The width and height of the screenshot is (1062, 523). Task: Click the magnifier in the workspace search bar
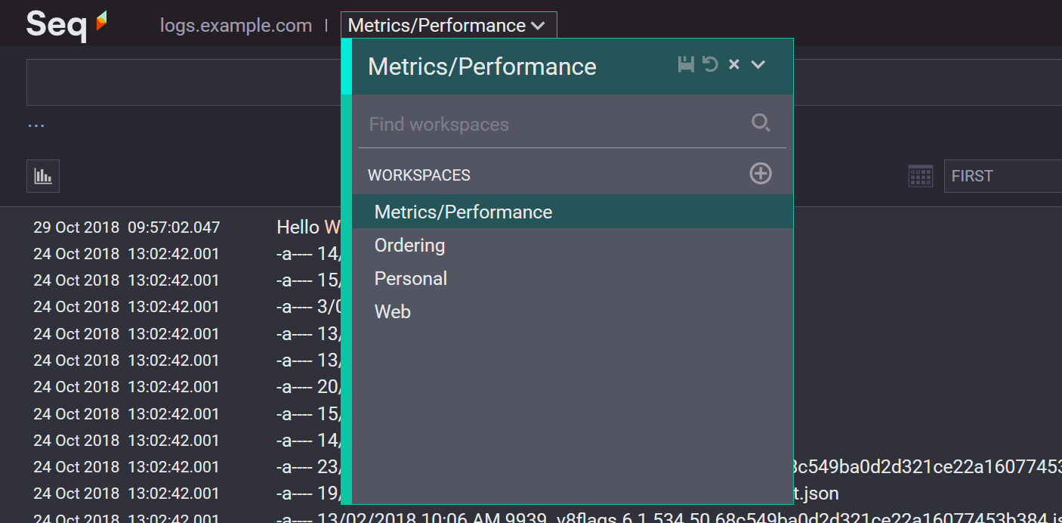tap(761, 122)
